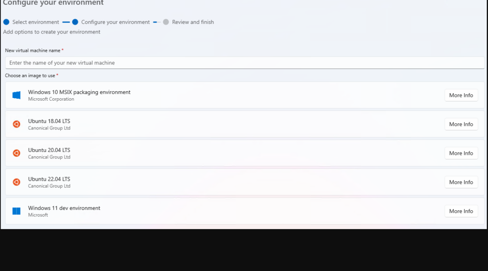Click the Ubuntu 18.04 LTS logo icon
488x271 pixels.
tap(16, 124)
